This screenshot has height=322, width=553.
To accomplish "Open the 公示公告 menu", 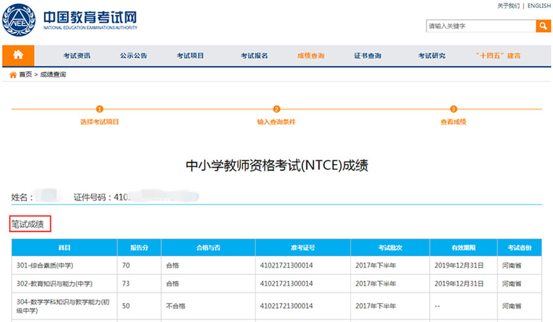I will tap(134, 56).
